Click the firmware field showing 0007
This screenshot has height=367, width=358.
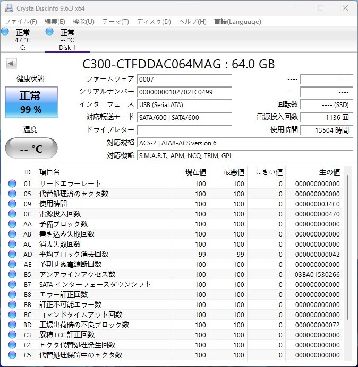point(184,79)
